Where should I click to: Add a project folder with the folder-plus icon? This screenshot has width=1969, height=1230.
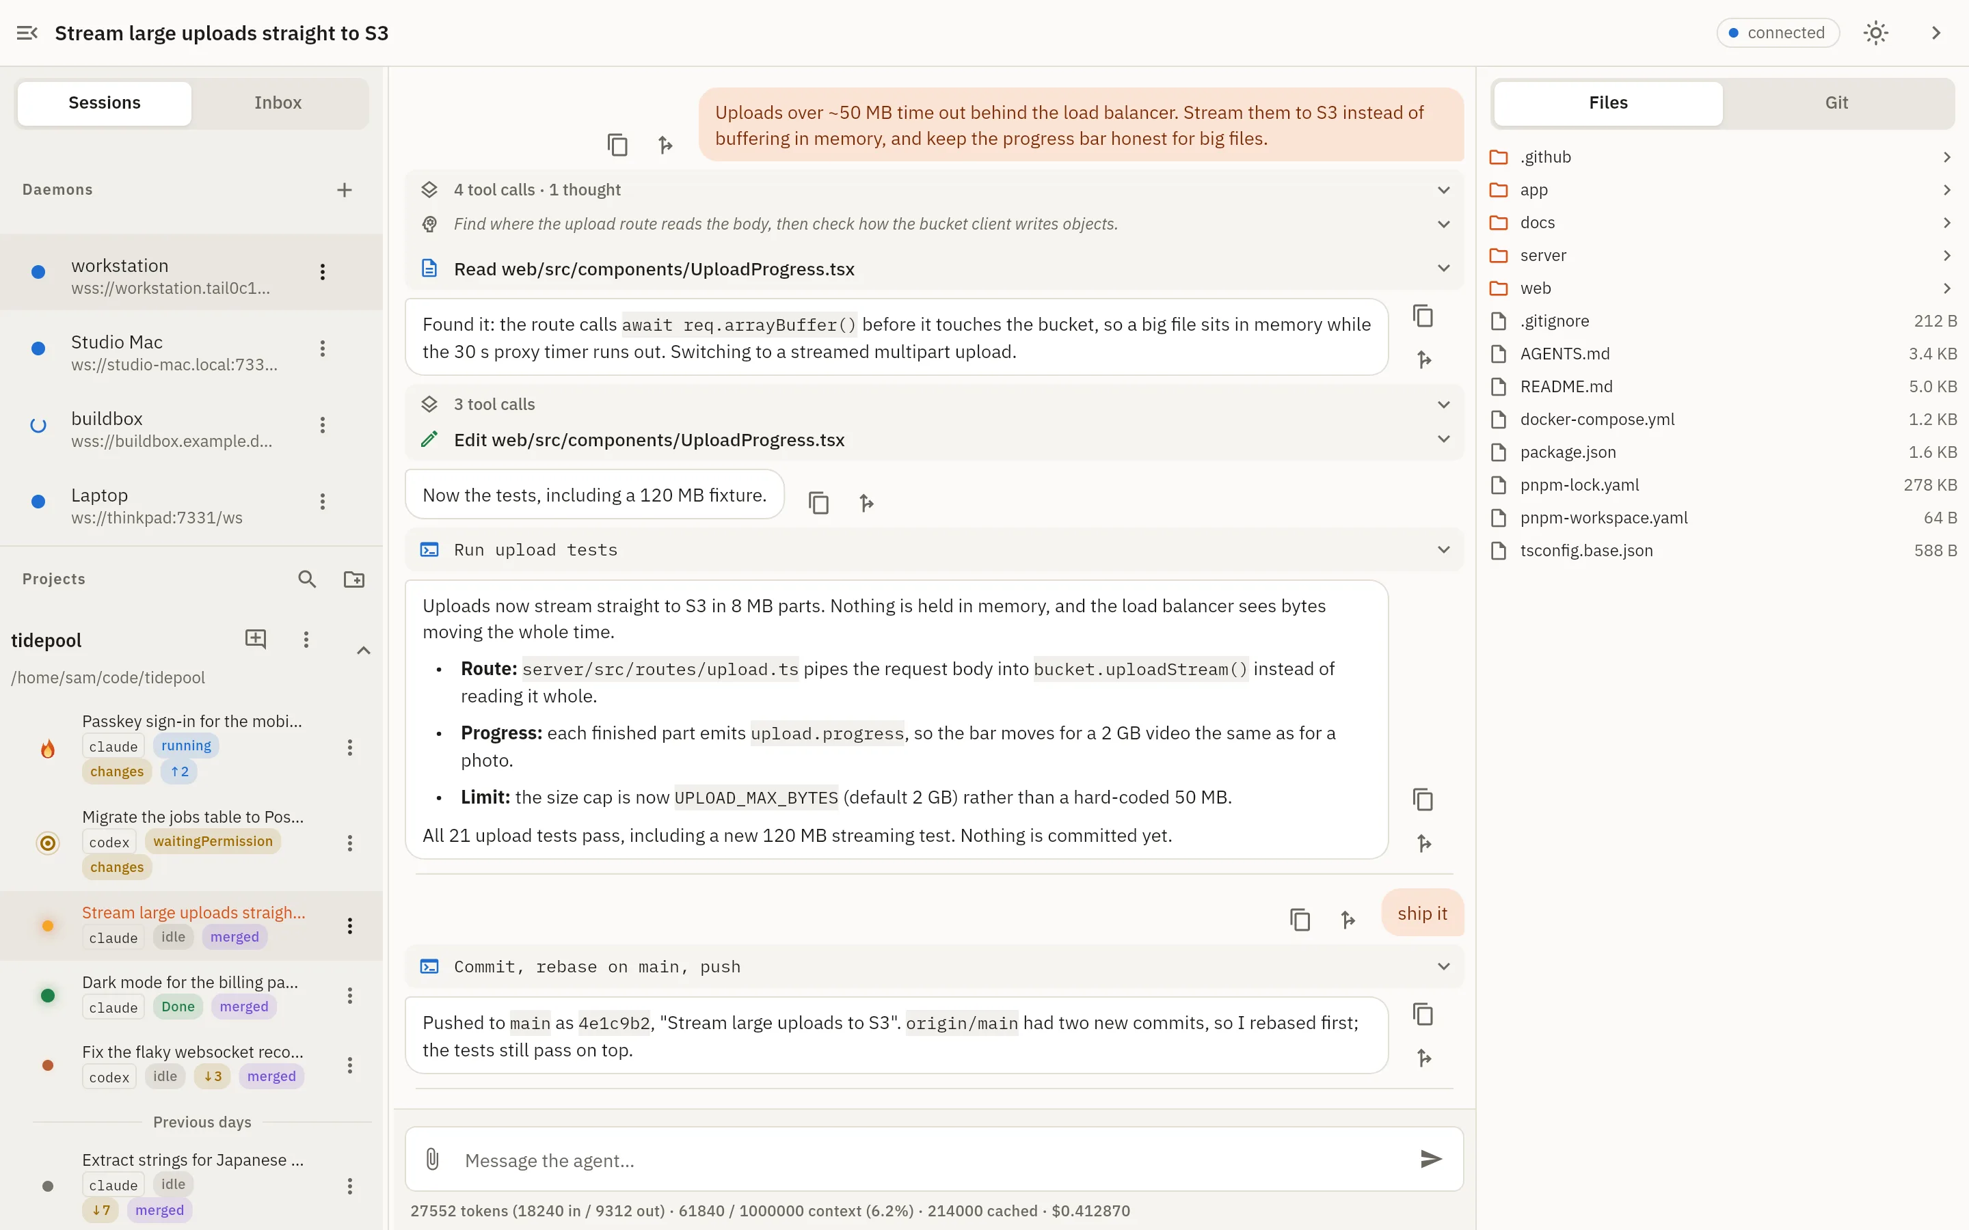tap(354, 579)
